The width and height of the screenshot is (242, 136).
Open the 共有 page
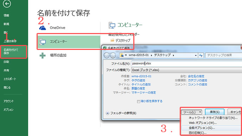click(6, 70)
